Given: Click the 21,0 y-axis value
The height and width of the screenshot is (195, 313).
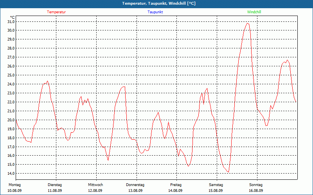Looking at the screenshot, I should pyautogui.click(x=11, y=111).
